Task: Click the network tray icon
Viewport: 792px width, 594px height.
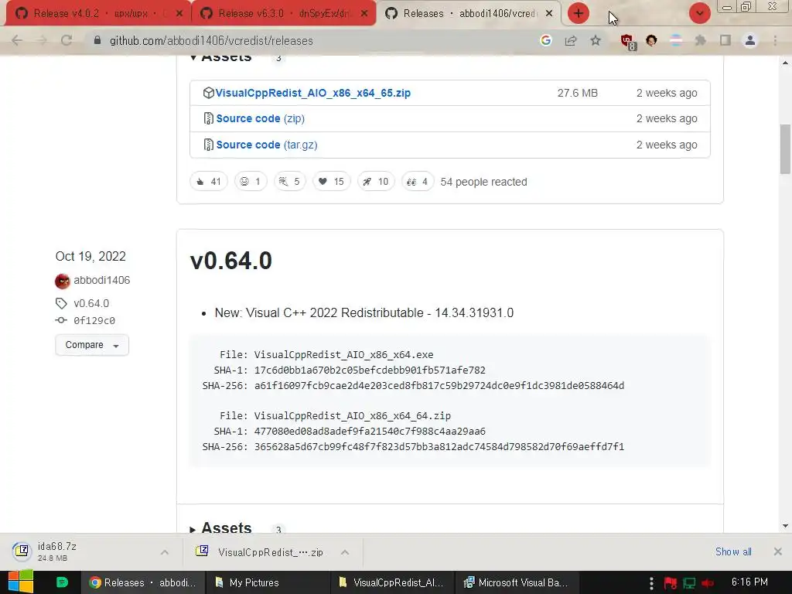Action: [x=689, y=583]
